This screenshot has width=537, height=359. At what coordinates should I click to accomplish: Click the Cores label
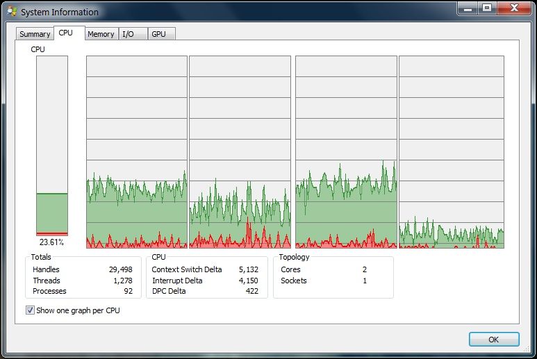(290, 269)
